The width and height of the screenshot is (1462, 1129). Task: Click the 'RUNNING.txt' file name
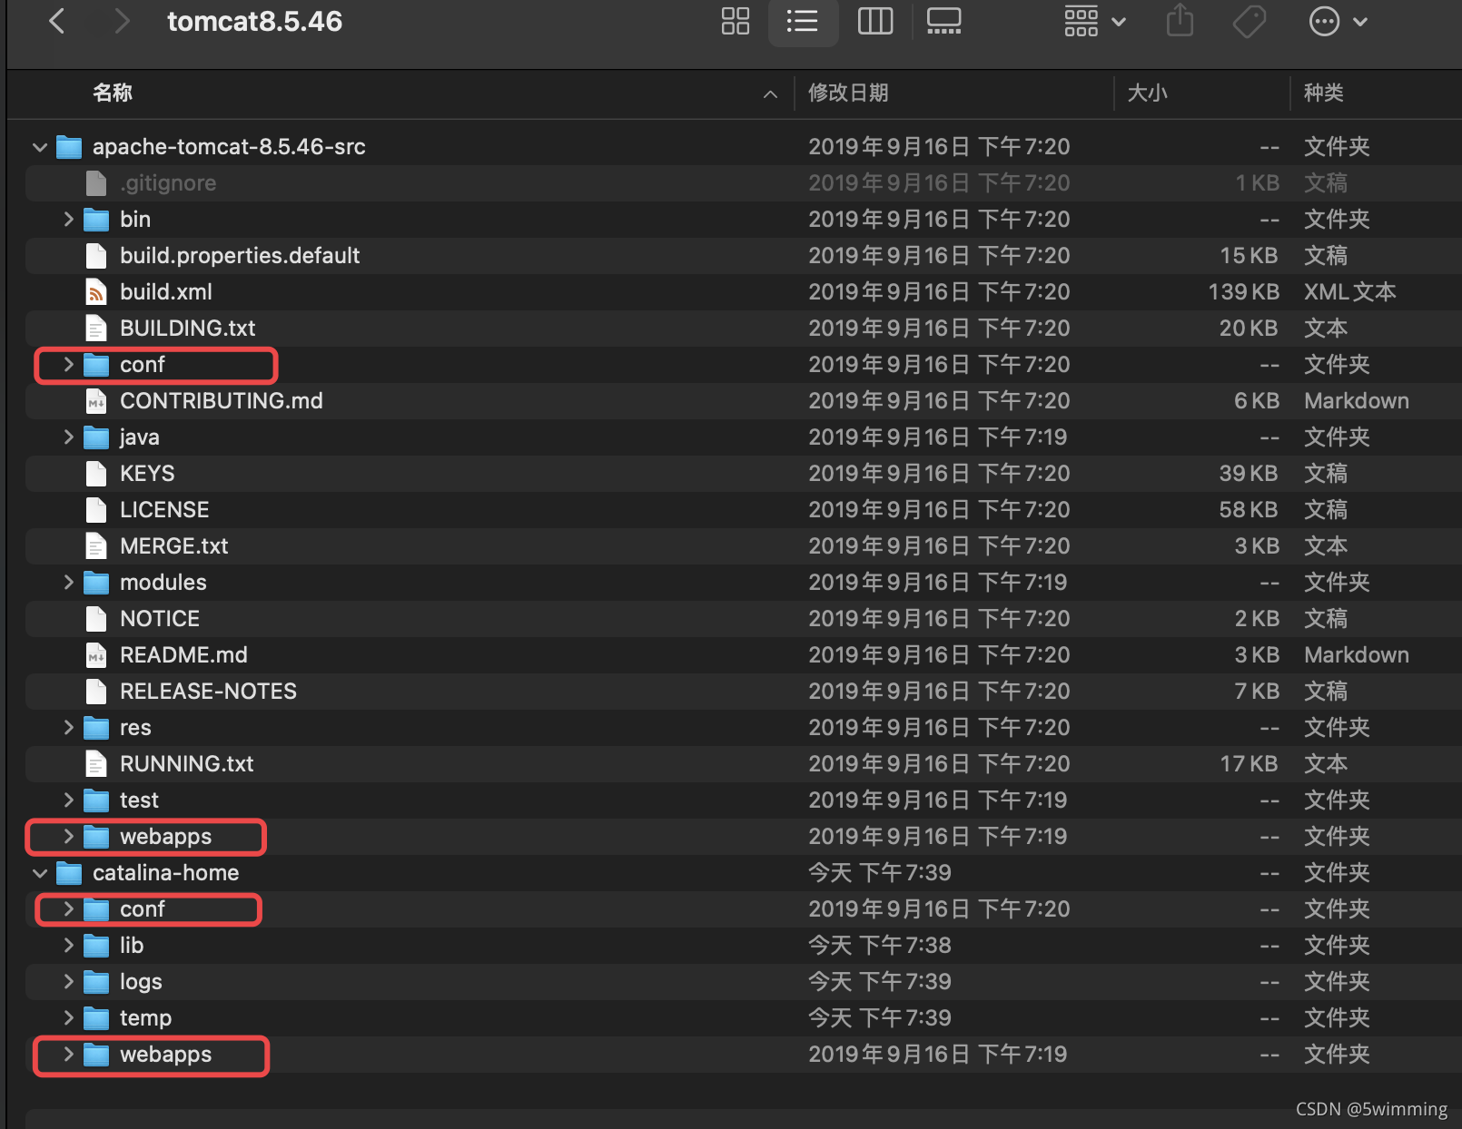pyautogui.click(x=187, y=763)
